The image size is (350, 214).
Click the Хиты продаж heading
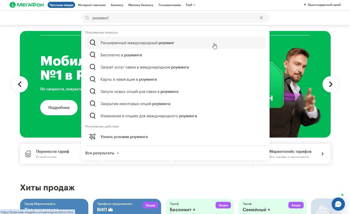pyautogui.click(x=47, y=188)
